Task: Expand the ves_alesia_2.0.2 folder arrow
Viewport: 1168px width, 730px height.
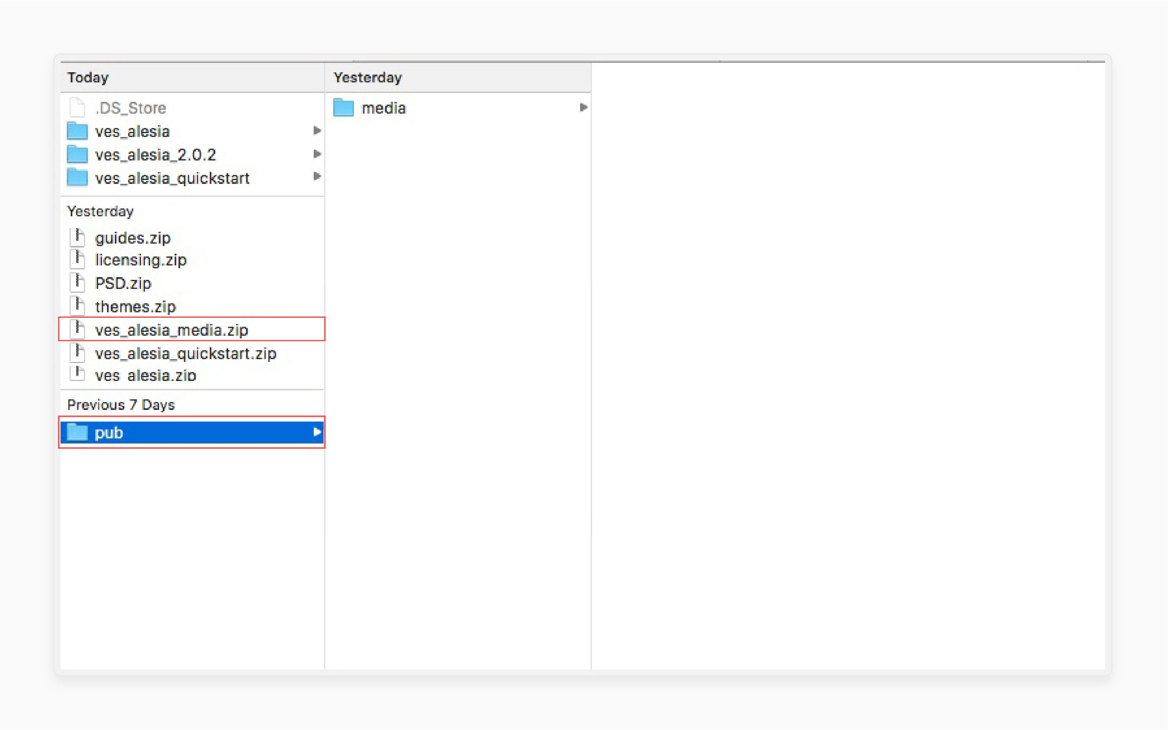Action: tap(317, 154)
